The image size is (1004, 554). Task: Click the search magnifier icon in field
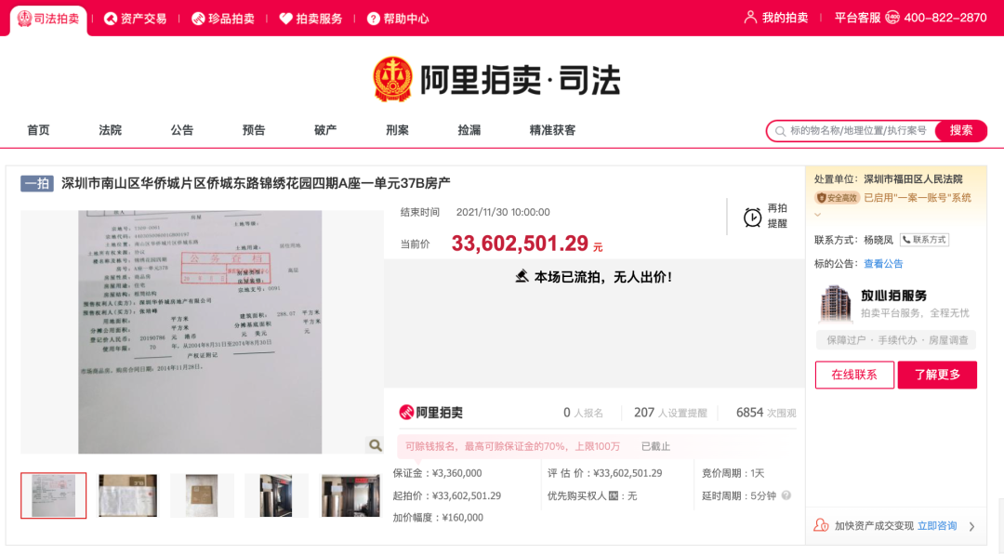[780, 131]
